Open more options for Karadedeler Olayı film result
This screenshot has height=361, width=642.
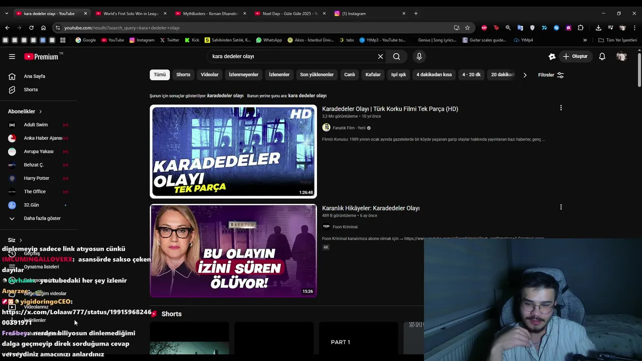561,108
